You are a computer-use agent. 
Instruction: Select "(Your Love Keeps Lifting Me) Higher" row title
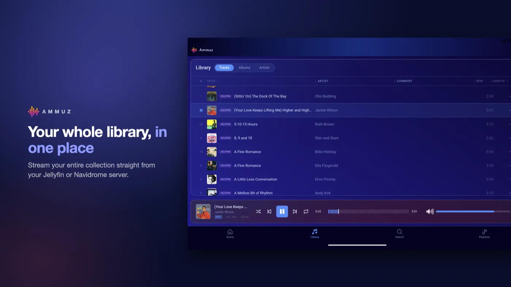(x=273, y=110)
